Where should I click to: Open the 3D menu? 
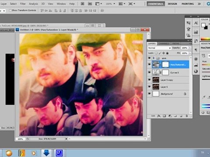pyautogui.click(x=43, y=3)
